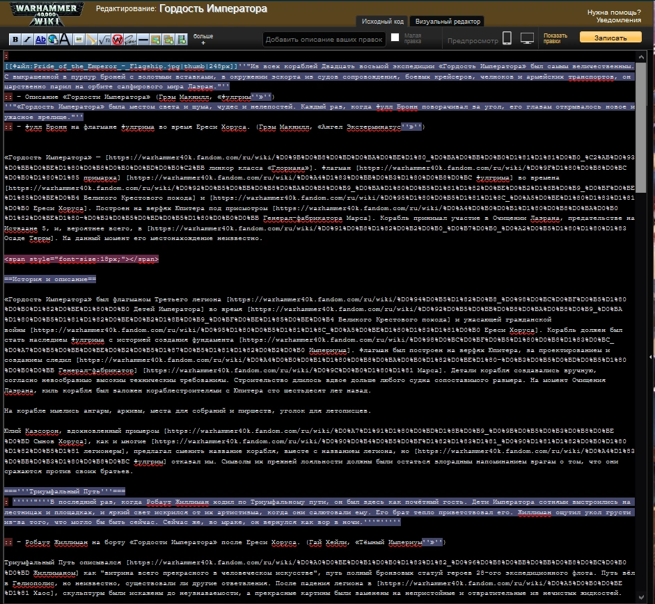Insert headline with large A icon
The width and height of the screenshot is (655, 604).
tap(65, 39)
